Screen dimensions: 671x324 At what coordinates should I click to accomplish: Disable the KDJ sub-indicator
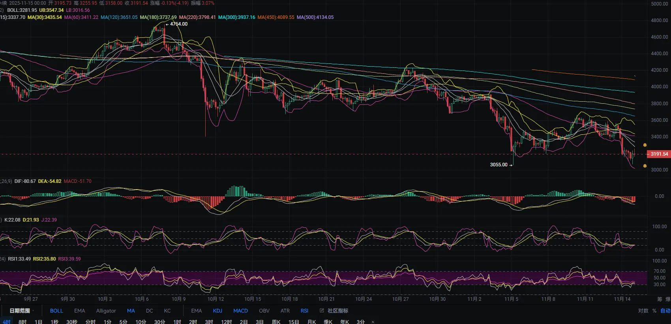point(217,311)
